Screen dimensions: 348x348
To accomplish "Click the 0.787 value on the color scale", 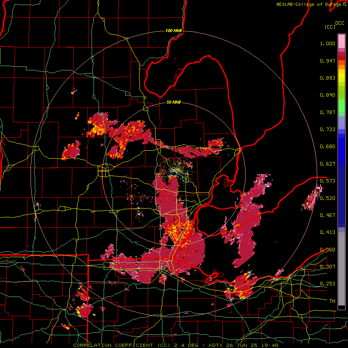I will [328, 112].
